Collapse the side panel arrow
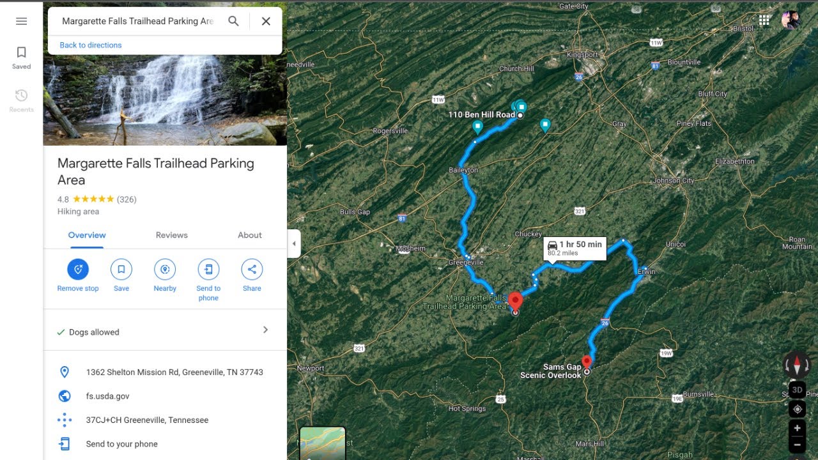 294,243
